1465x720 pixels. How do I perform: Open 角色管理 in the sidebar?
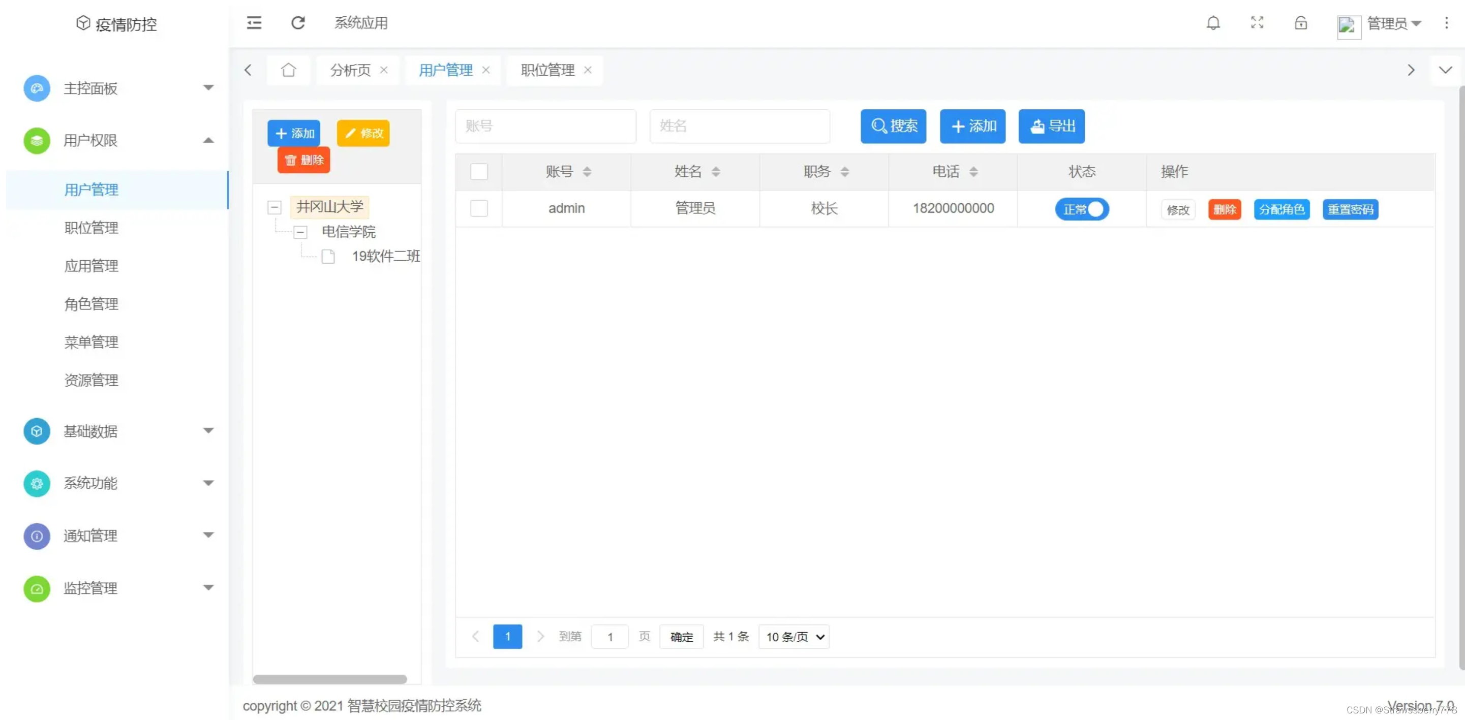click(x=91, y=304)
